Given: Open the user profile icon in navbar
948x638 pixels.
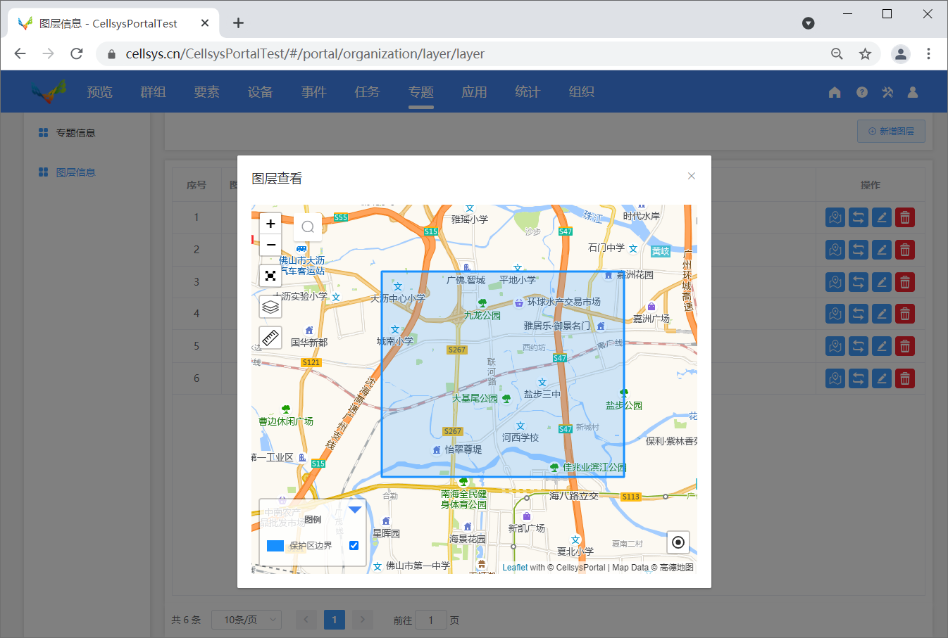Looking at the screenshot, I should 913,92.
